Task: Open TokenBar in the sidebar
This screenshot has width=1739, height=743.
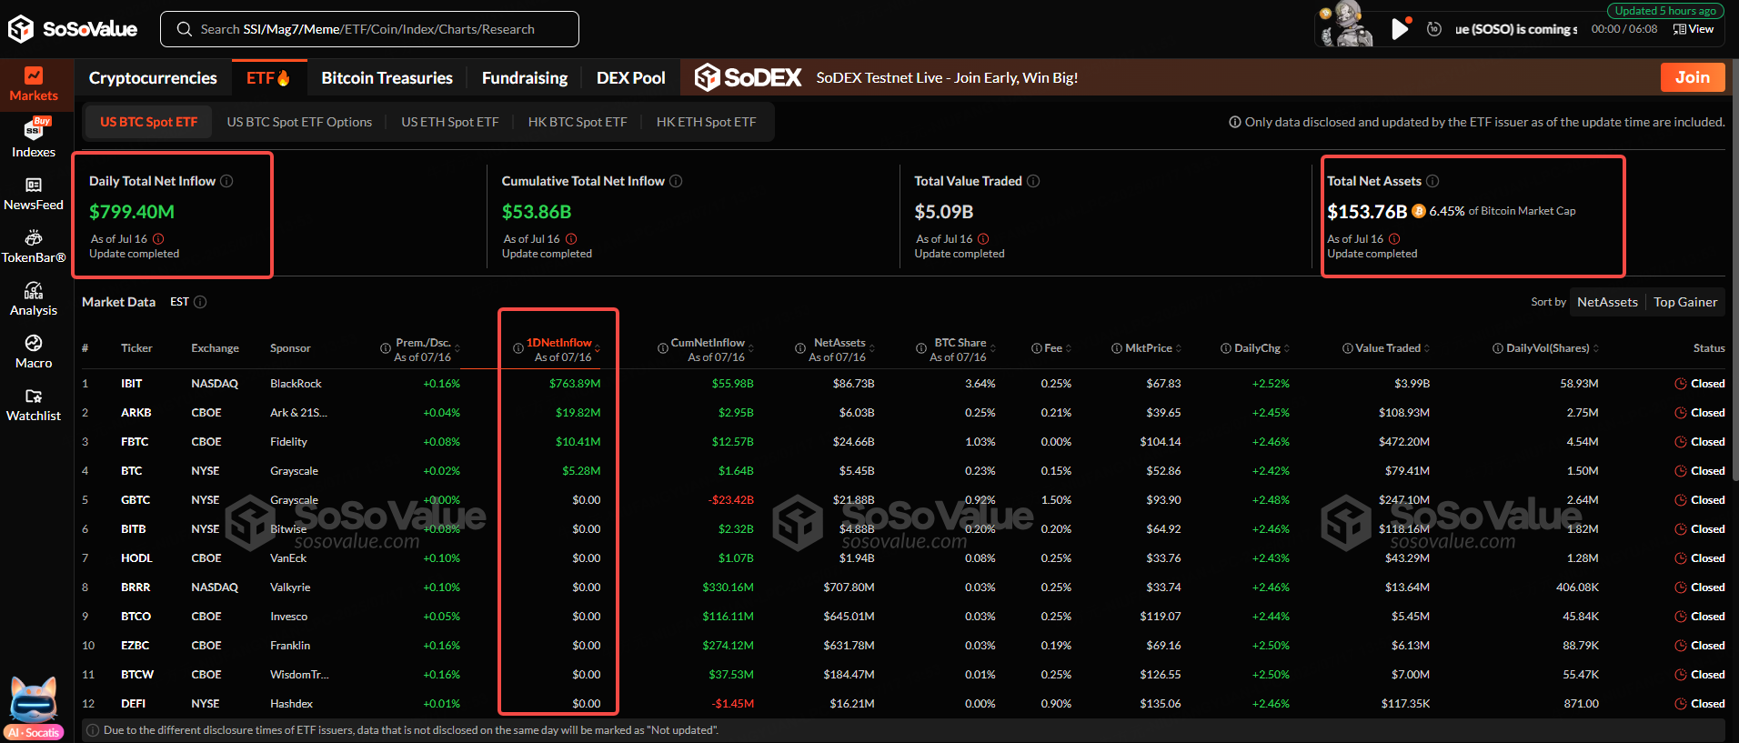Action: click(34, 246)
